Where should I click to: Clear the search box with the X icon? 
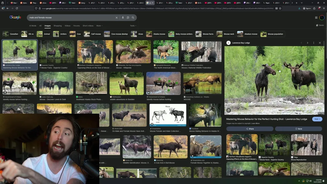point(116,18)
